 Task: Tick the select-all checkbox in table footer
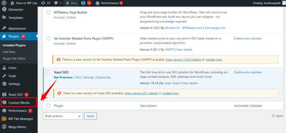(48, 106)
